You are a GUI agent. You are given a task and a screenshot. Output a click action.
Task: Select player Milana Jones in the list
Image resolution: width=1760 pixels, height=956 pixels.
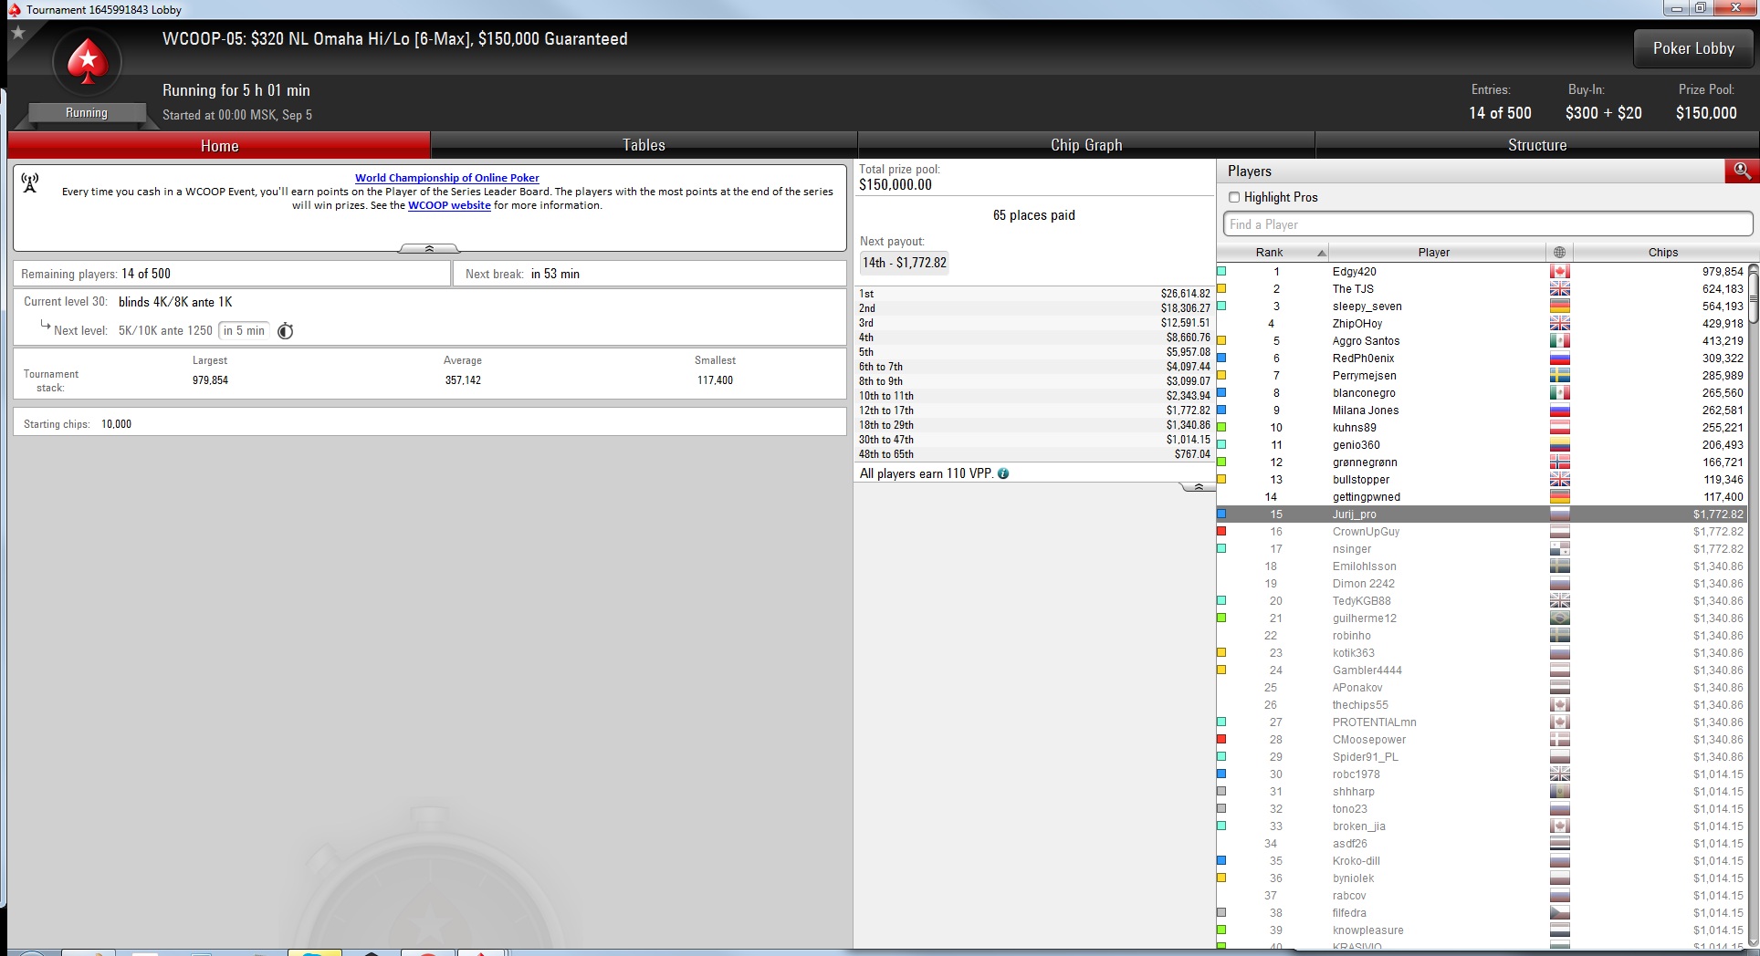1482,410
